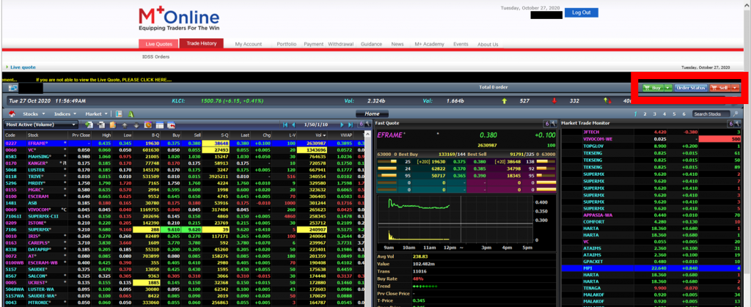Click the red-arrow reset window toolbar icon
Image resolution: width=751 pixels, height=307 pixels.
click(171, 125)
